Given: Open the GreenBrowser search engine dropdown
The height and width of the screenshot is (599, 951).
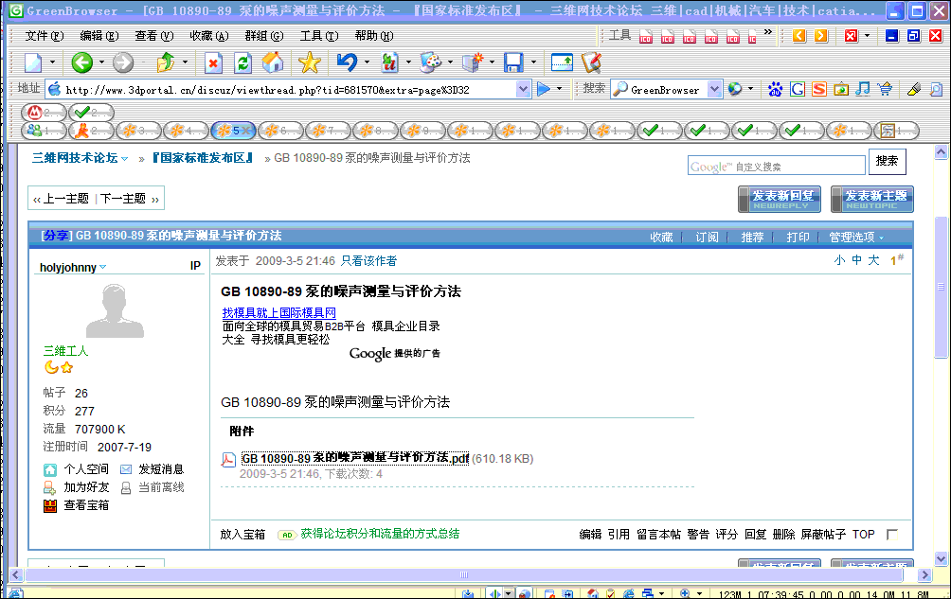Looking at the screenshot, I should (715, 89).
